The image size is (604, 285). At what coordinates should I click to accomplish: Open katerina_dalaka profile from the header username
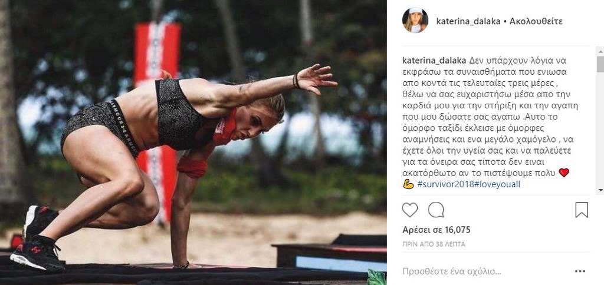pyautogui.click(x=468, y=22)
